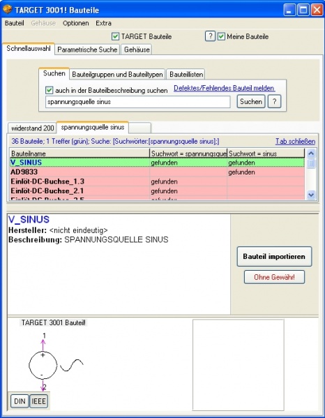
Task: Select the V_SINUS row
Action: tap(157, 163)
